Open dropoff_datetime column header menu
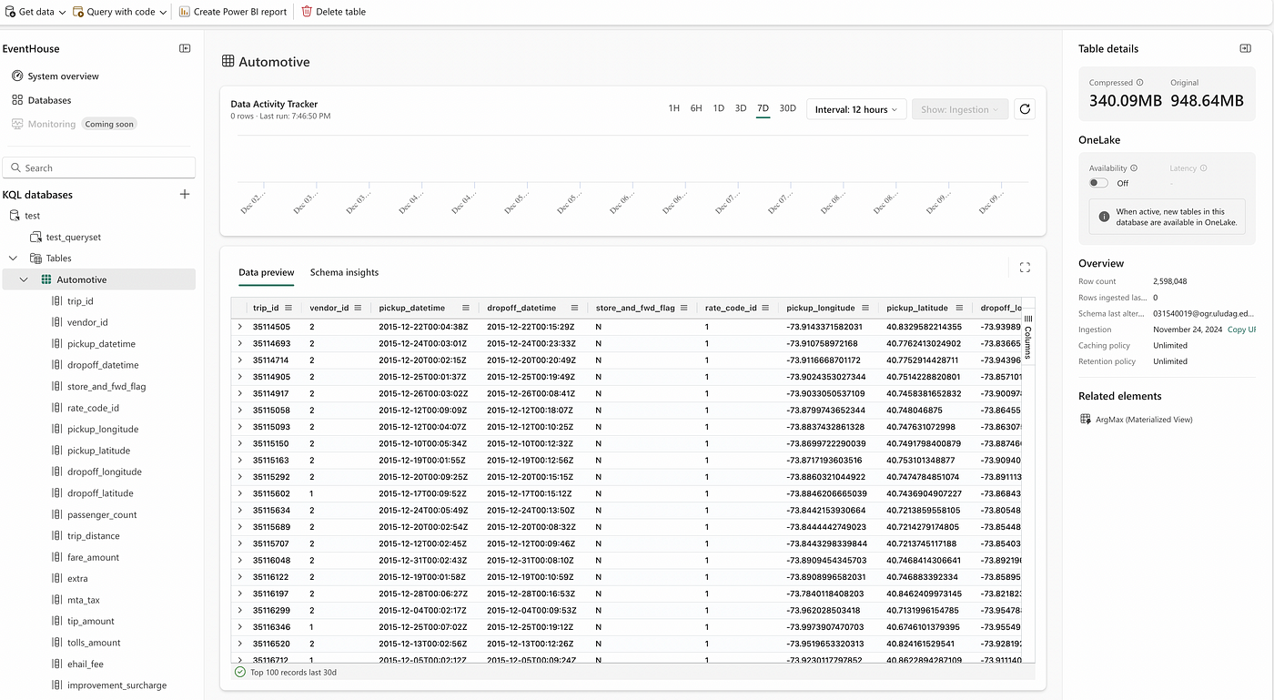1274x700 pixels. coord(575,308)
